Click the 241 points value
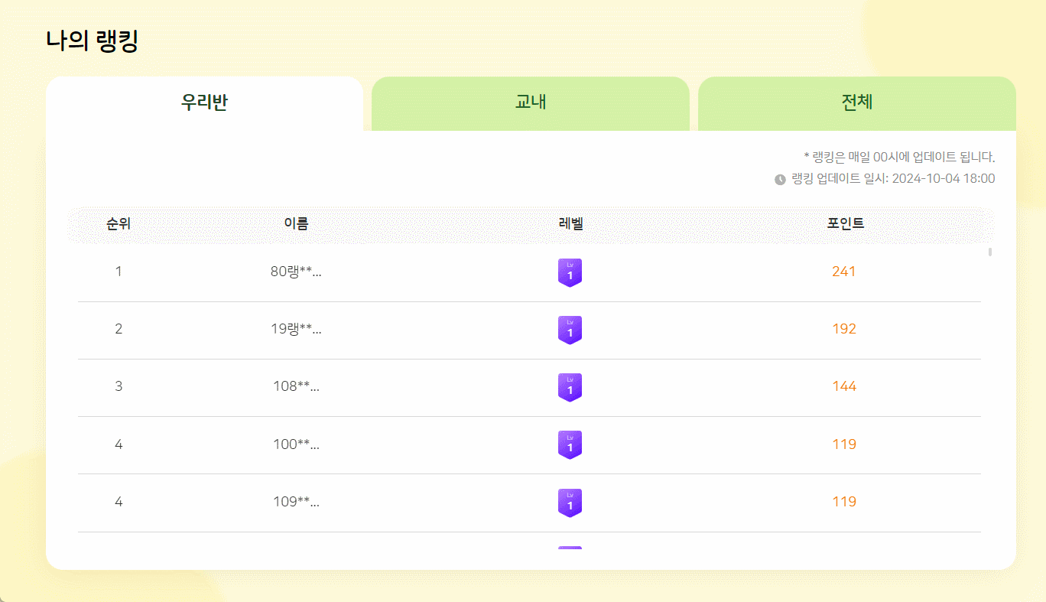Image resolution: width=1046 pixels, height=602 pixels. pos(843,272)
